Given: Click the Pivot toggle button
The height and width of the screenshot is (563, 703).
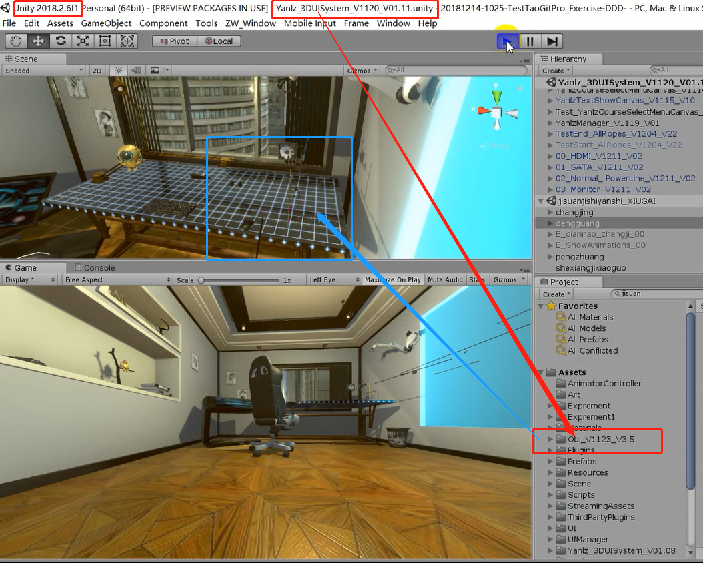Looking at the screenshot, I should point(173,41).
